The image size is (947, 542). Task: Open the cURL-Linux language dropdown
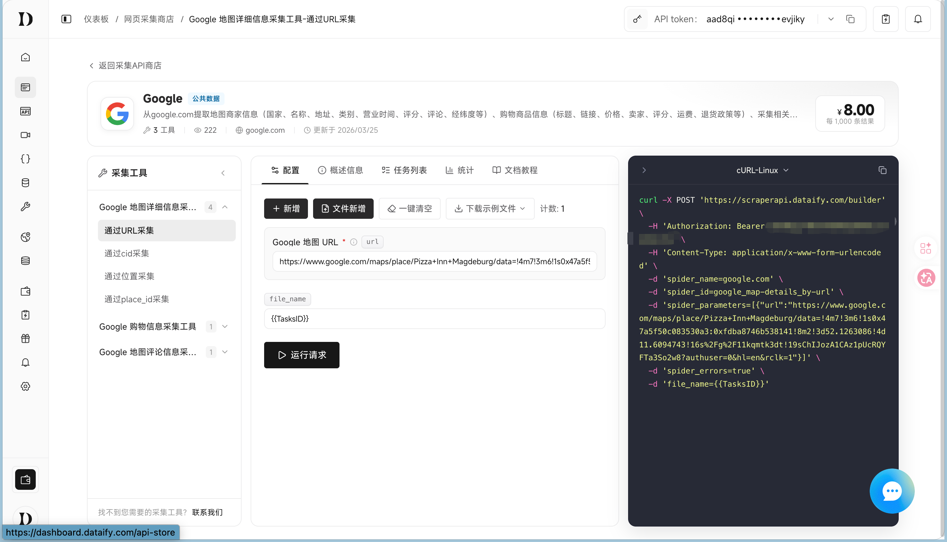pyautogui.click(x=762, y=170)
